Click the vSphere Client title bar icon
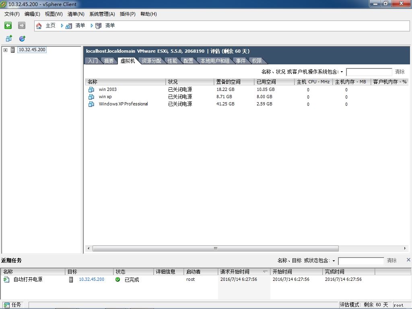This screenshot has height=309, width=412. point(3,4)
